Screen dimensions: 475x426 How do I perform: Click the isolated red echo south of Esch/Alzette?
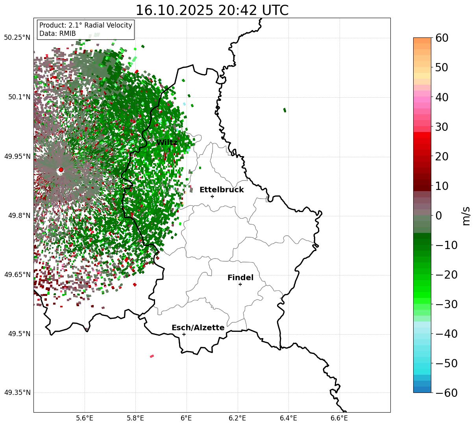pos(152,356)
